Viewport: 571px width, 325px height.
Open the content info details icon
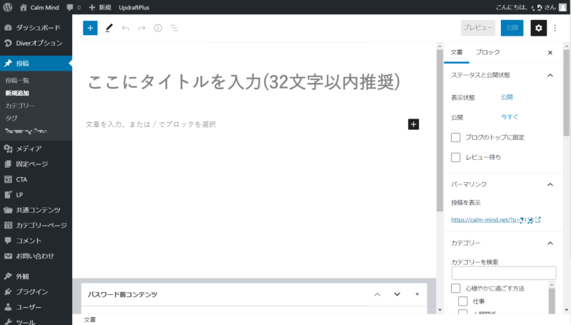[158, 28]
